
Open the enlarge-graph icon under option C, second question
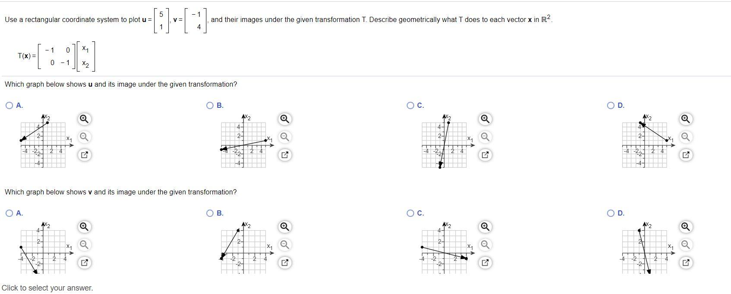[x=484, y=262]
